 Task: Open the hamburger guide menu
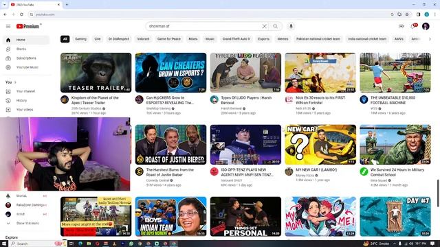(8, 26)
